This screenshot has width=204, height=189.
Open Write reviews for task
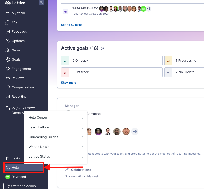85,8
